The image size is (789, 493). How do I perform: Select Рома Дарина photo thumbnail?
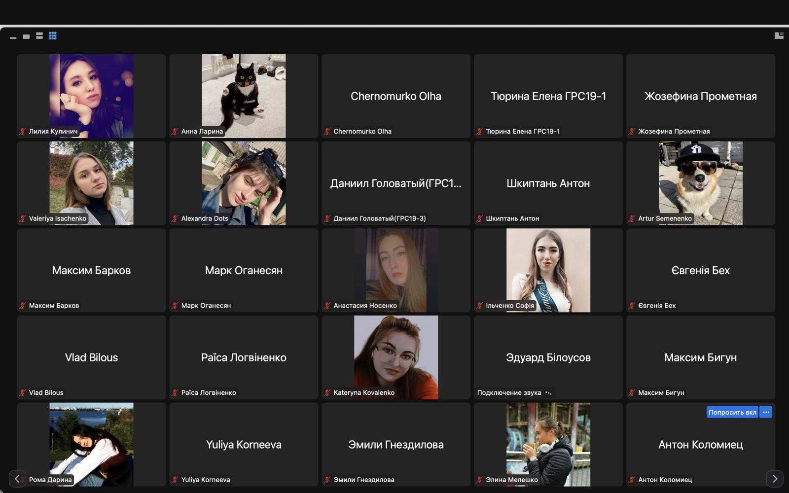point(91,445)
